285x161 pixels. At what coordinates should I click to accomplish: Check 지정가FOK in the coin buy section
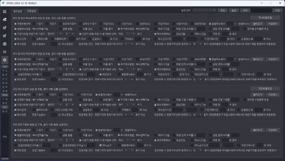(85, 95)
